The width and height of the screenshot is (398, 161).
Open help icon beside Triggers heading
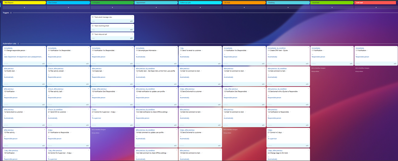11,13
